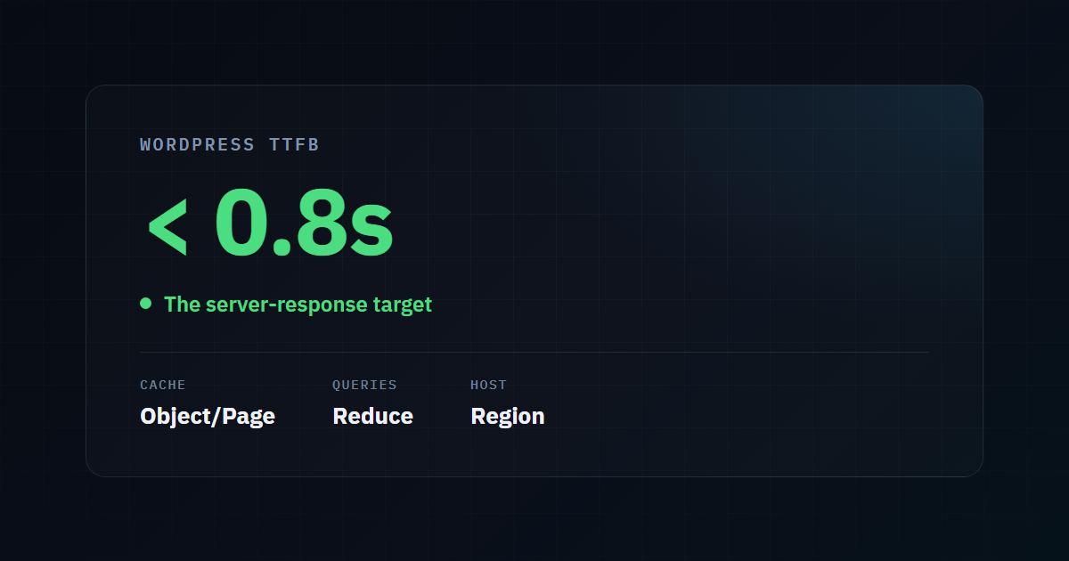Click the 'WORDPRESS TTFB' heading label
Image resolution: width=1069 pixels, height=561 pixels.
[229, 144]
